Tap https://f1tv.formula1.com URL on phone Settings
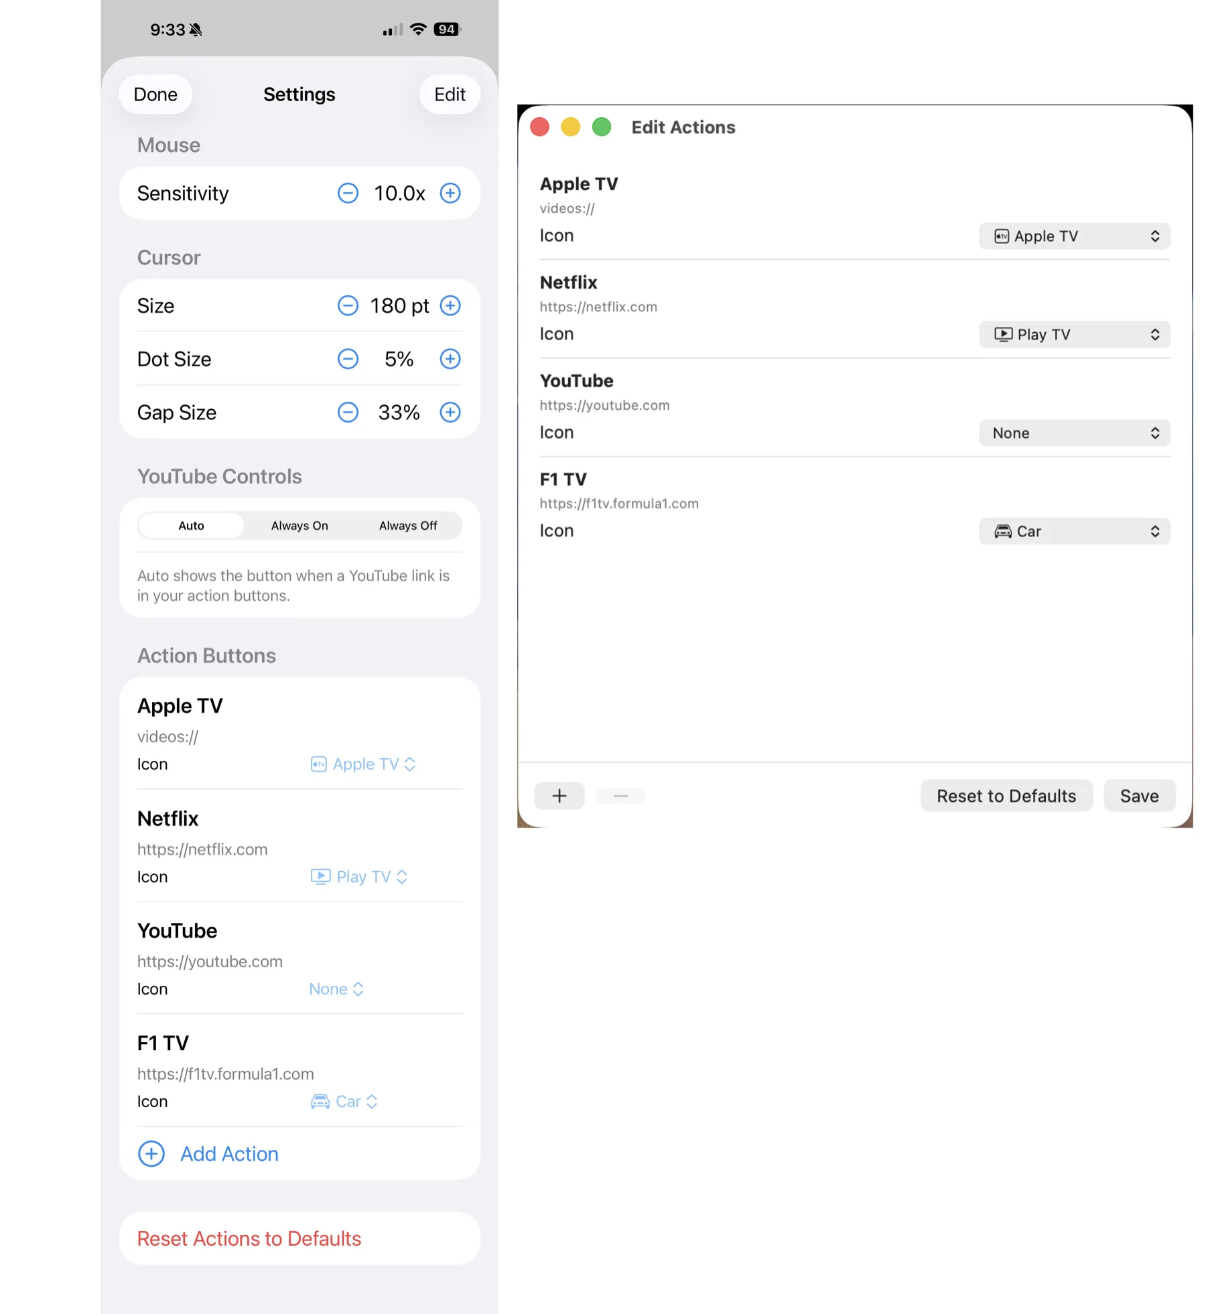Viewport: 1206px width, 1314px height. click(x=226, y=1074)
